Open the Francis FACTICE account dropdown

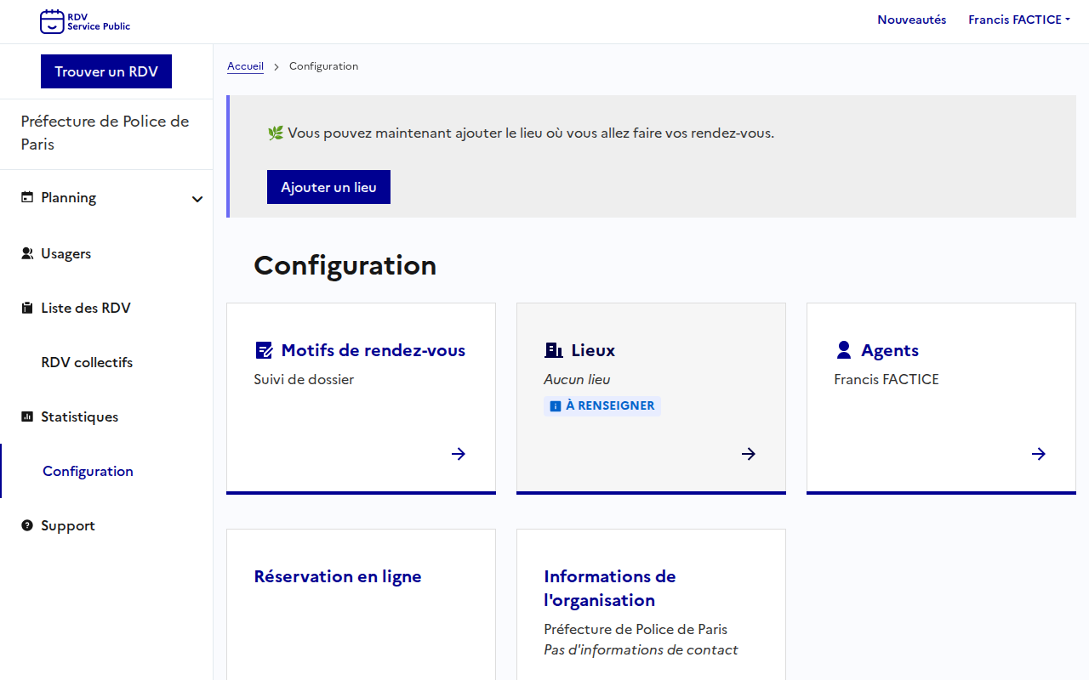click(1018, 20)
